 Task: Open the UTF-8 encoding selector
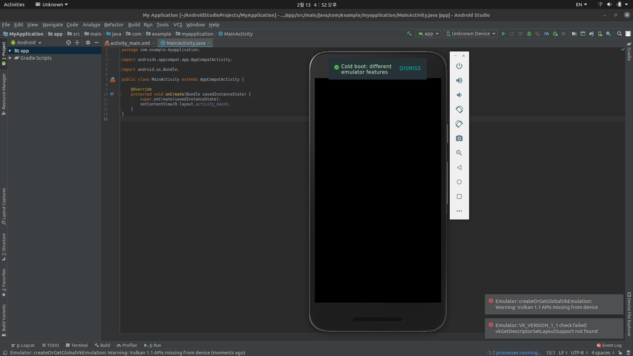coord(579,353)
